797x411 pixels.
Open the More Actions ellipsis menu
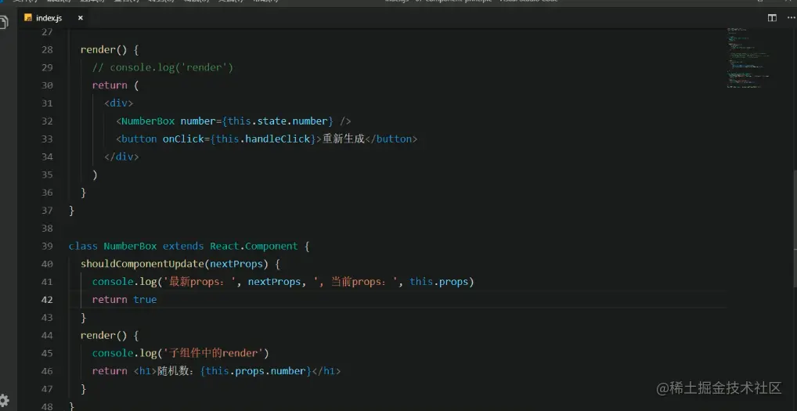pos(791,18)
